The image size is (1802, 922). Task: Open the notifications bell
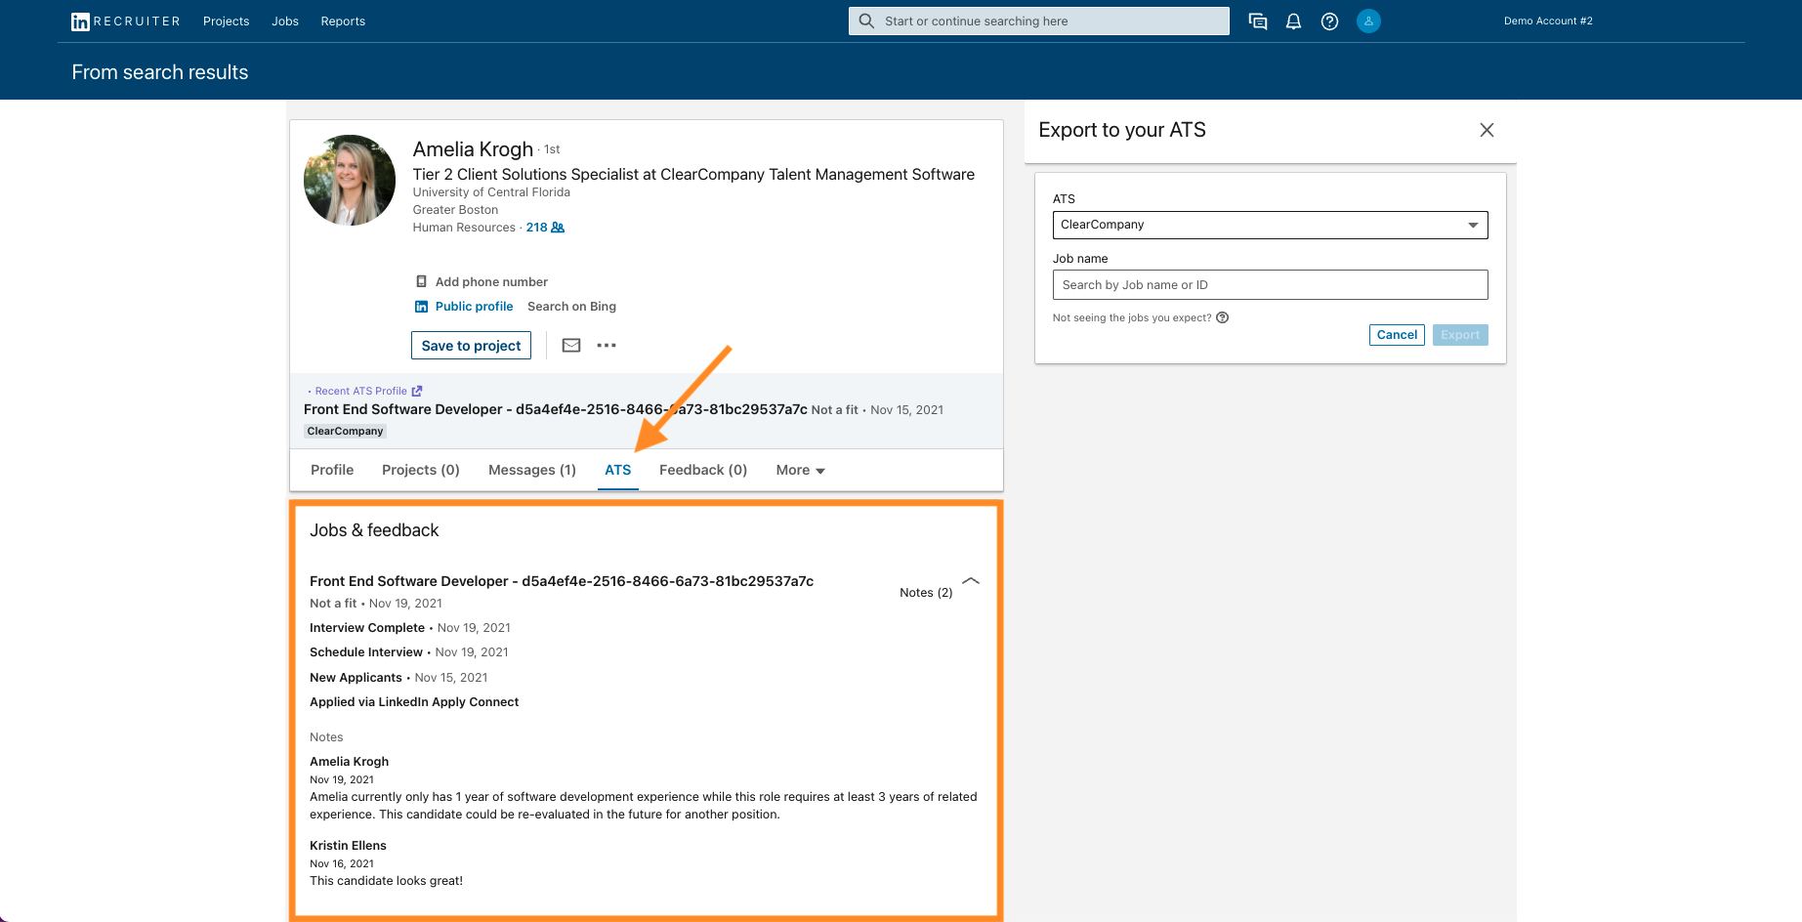tap(1293, 21)
